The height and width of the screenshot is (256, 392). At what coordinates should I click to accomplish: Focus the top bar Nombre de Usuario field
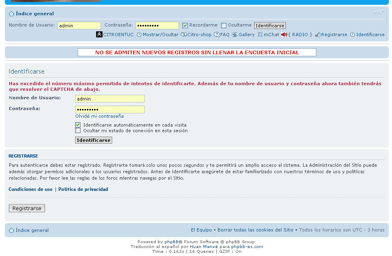(79, 25)
